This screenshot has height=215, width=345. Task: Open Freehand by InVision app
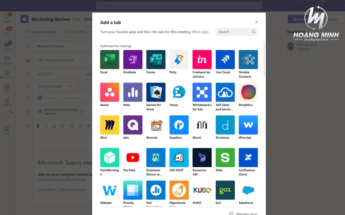pos(202,59)
